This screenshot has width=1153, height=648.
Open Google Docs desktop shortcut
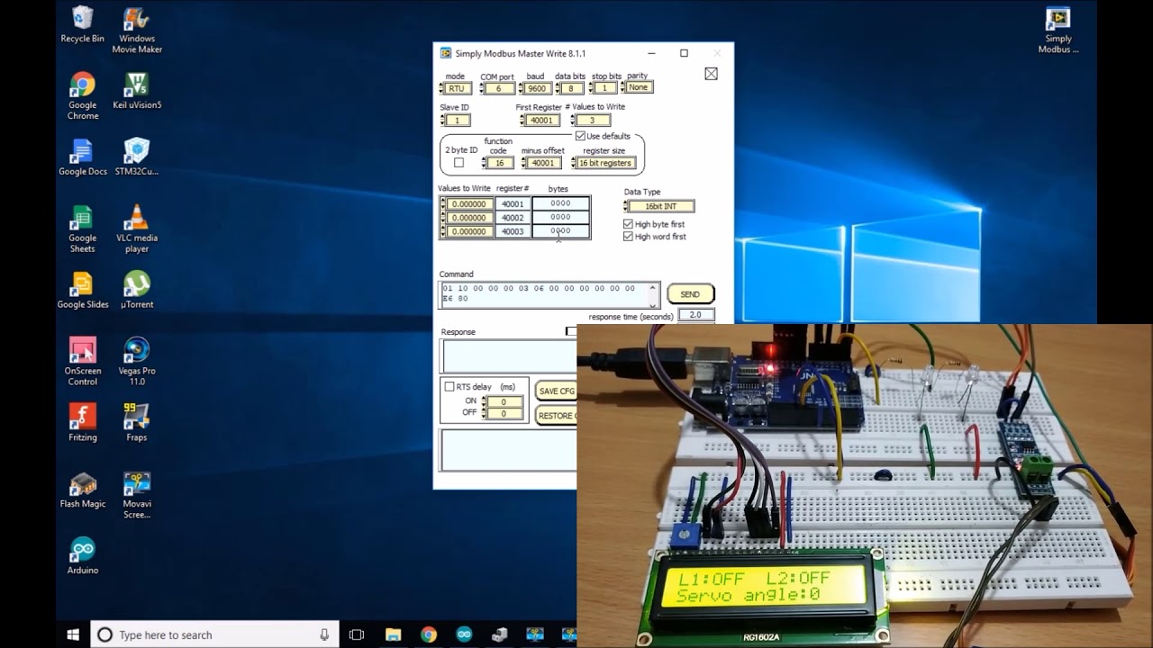click(82, 157)
